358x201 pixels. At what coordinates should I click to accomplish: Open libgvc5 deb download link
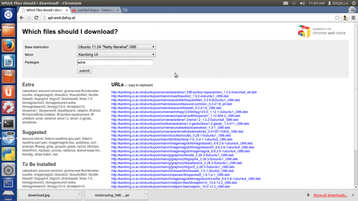(x=173, y=167)
